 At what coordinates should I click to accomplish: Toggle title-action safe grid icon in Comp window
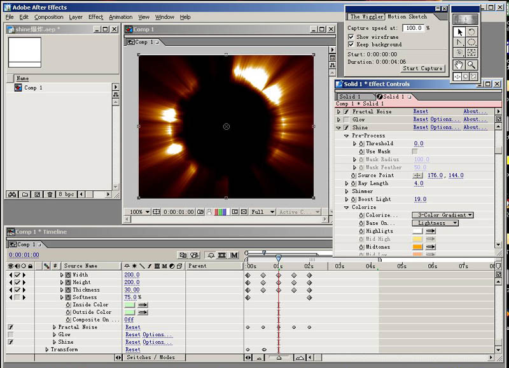point(156,212)
